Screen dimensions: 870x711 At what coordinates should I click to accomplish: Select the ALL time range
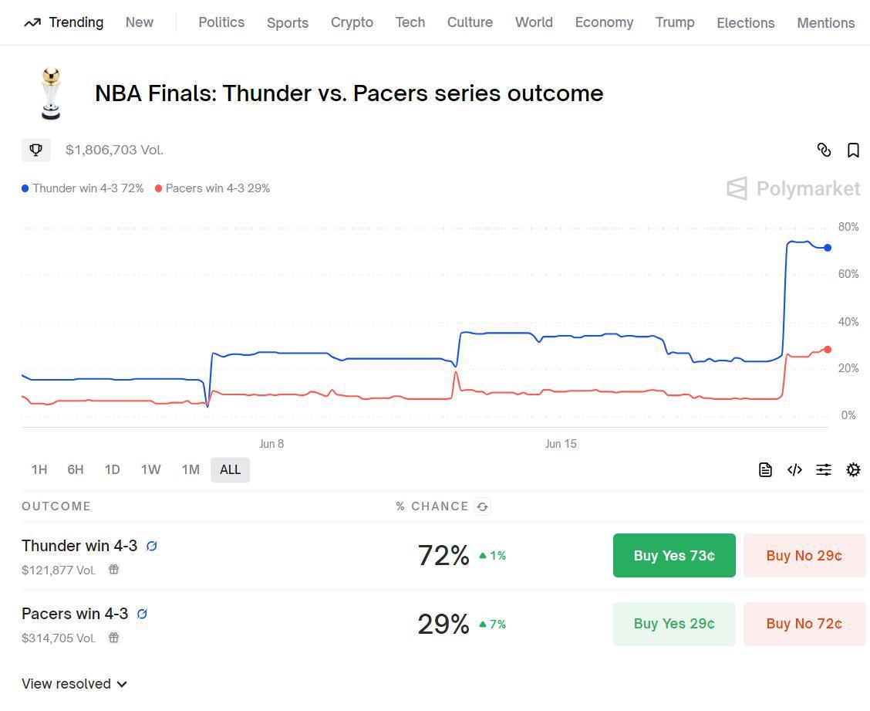pos(230,469)
